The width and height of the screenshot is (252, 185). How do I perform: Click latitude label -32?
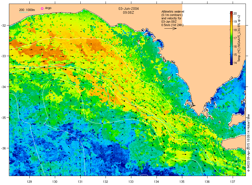pos(3,26)
